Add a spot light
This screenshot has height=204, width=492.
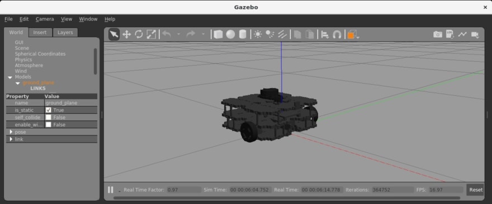tap(270, 34)
